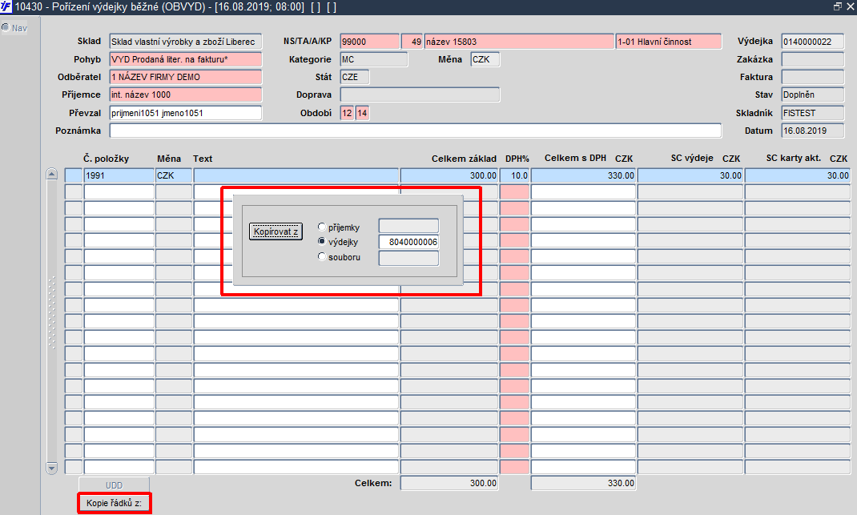Viewport: 857px width, 515px height.
Task: Select the příjemky radio option
Action: point(322,227)
